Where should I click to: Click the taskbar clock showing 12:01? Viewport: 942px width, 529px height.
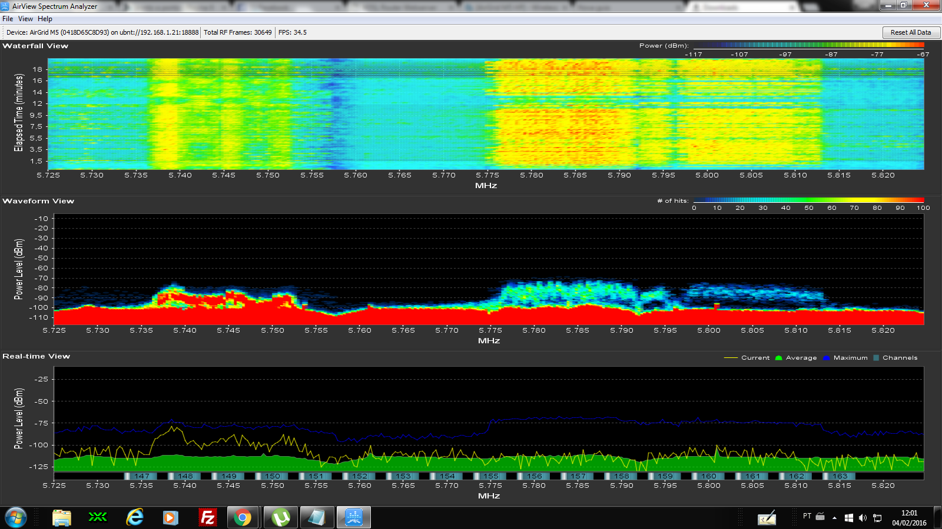[x=909, y=517]
